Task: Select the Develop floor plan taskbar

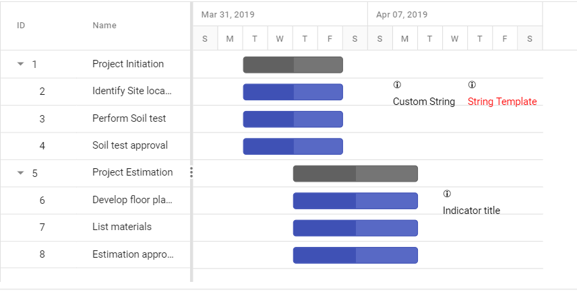Action: pos(355,200)
